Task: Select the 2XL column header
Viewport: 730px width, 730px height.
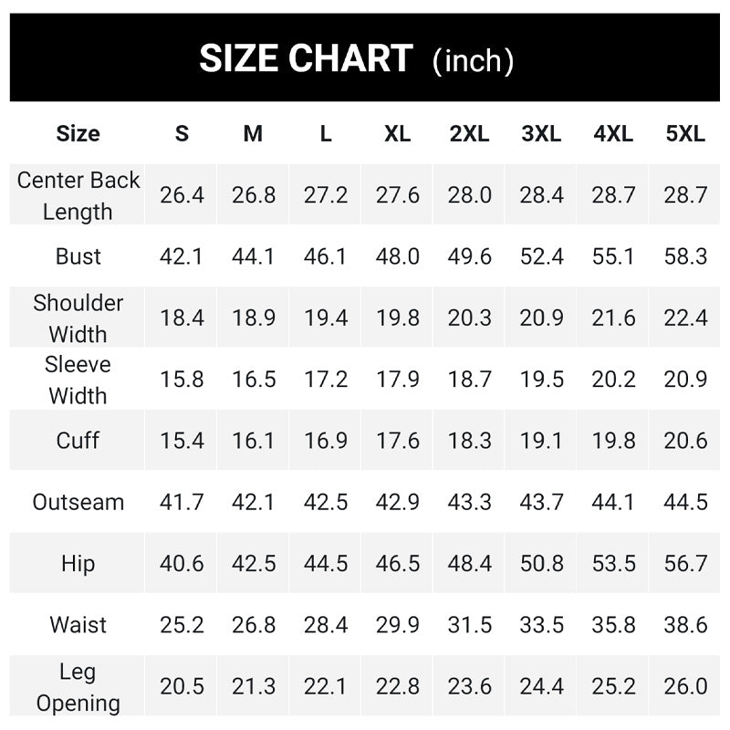Action: [x=469, y=133]
